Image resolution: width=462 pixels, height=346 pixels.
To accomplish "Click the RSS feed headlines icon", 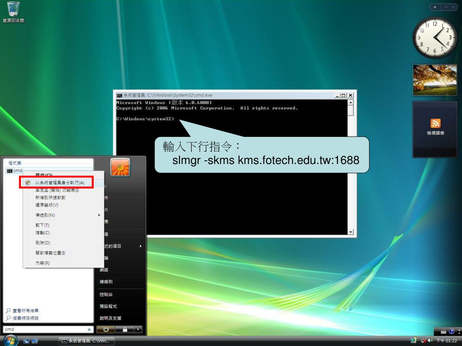I will pyautogui.click(x=435, y=123).
